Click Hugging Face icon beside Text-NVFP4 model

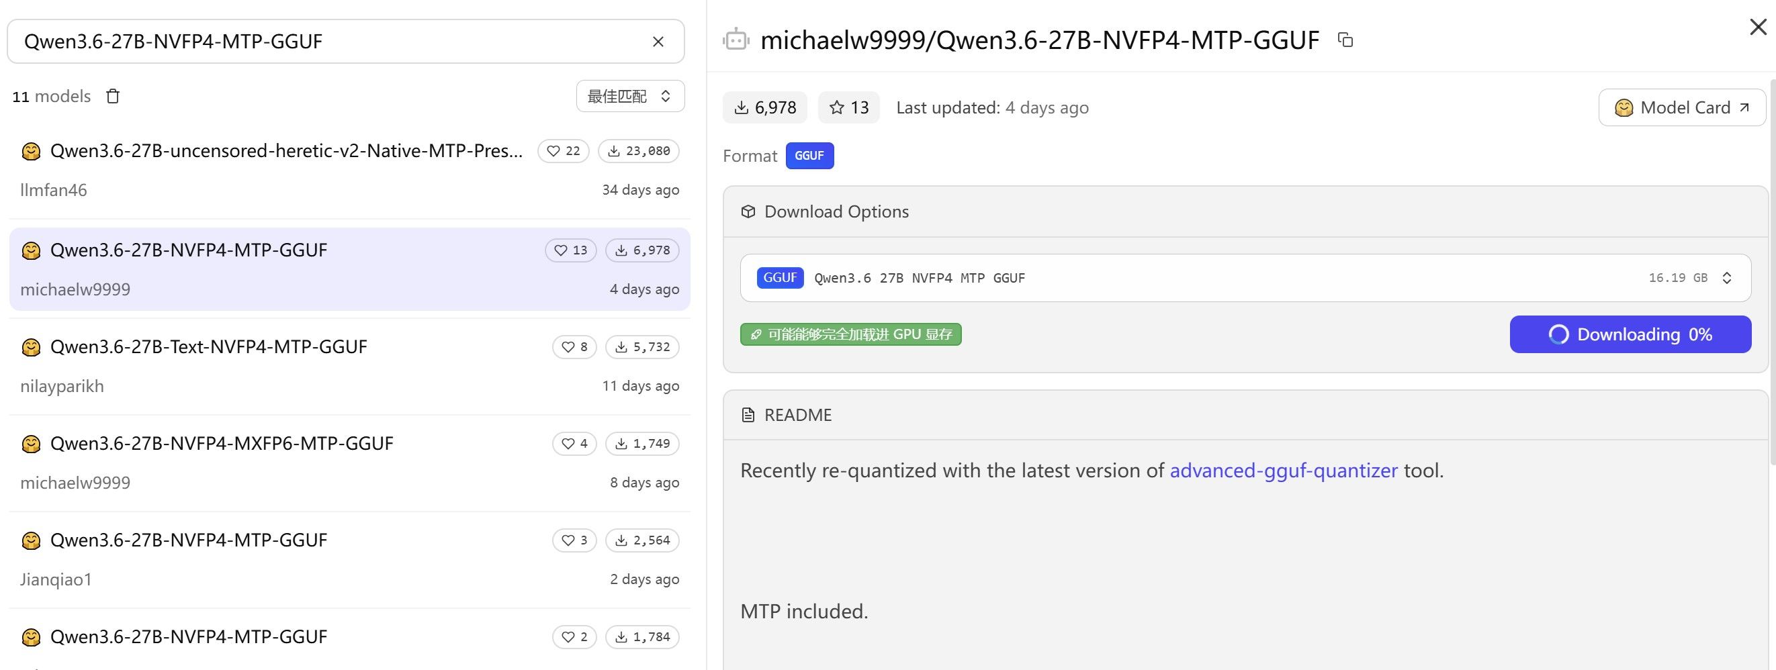pos(31,346)
